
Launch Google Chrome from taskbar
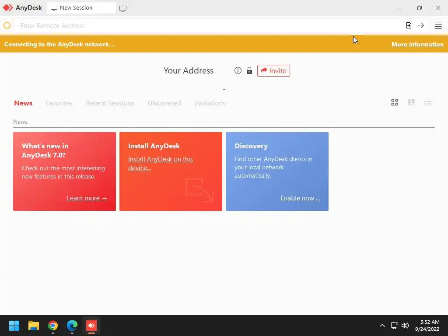pyautogui.click(x=53, y=325)
